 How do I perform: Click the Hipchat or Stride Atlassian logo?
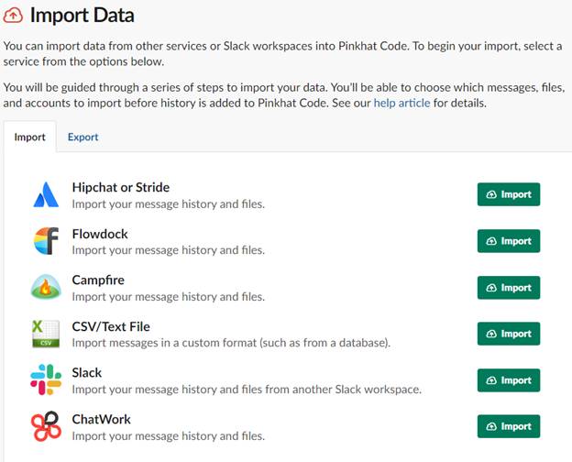(46, 195)
